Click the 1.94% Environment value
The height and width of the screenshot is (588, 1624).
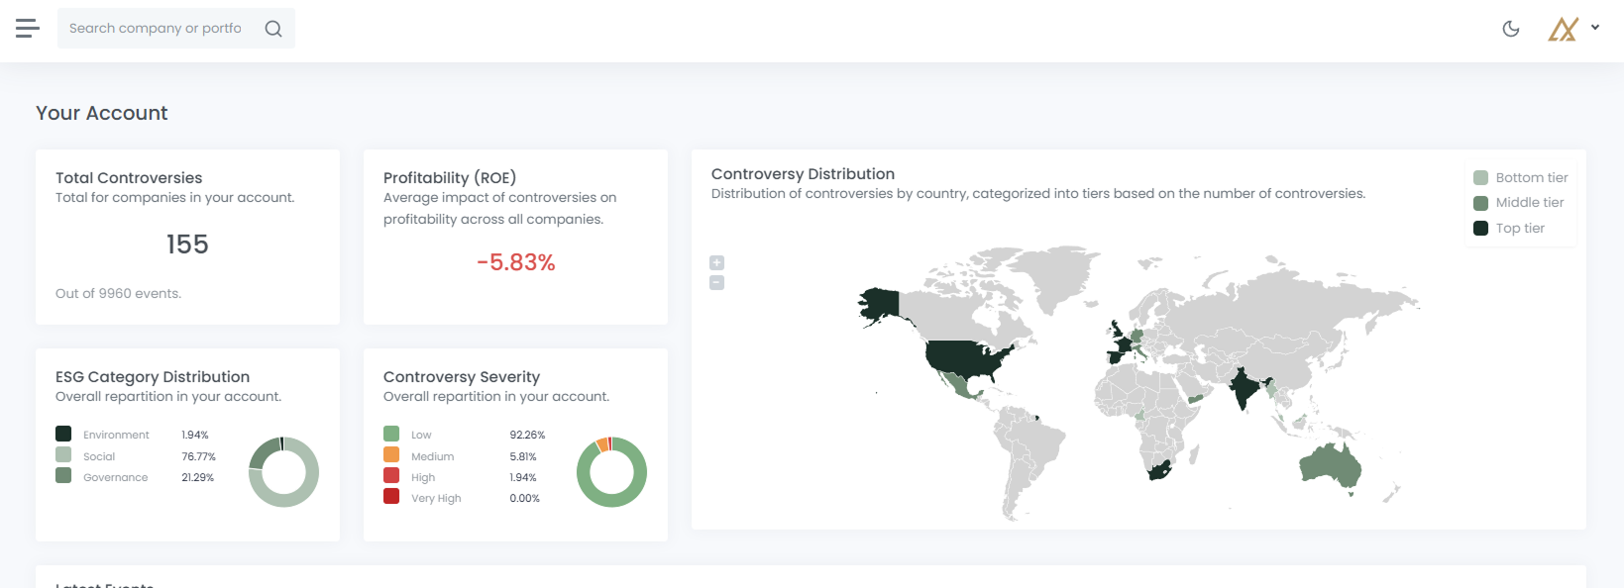(195, 436)
